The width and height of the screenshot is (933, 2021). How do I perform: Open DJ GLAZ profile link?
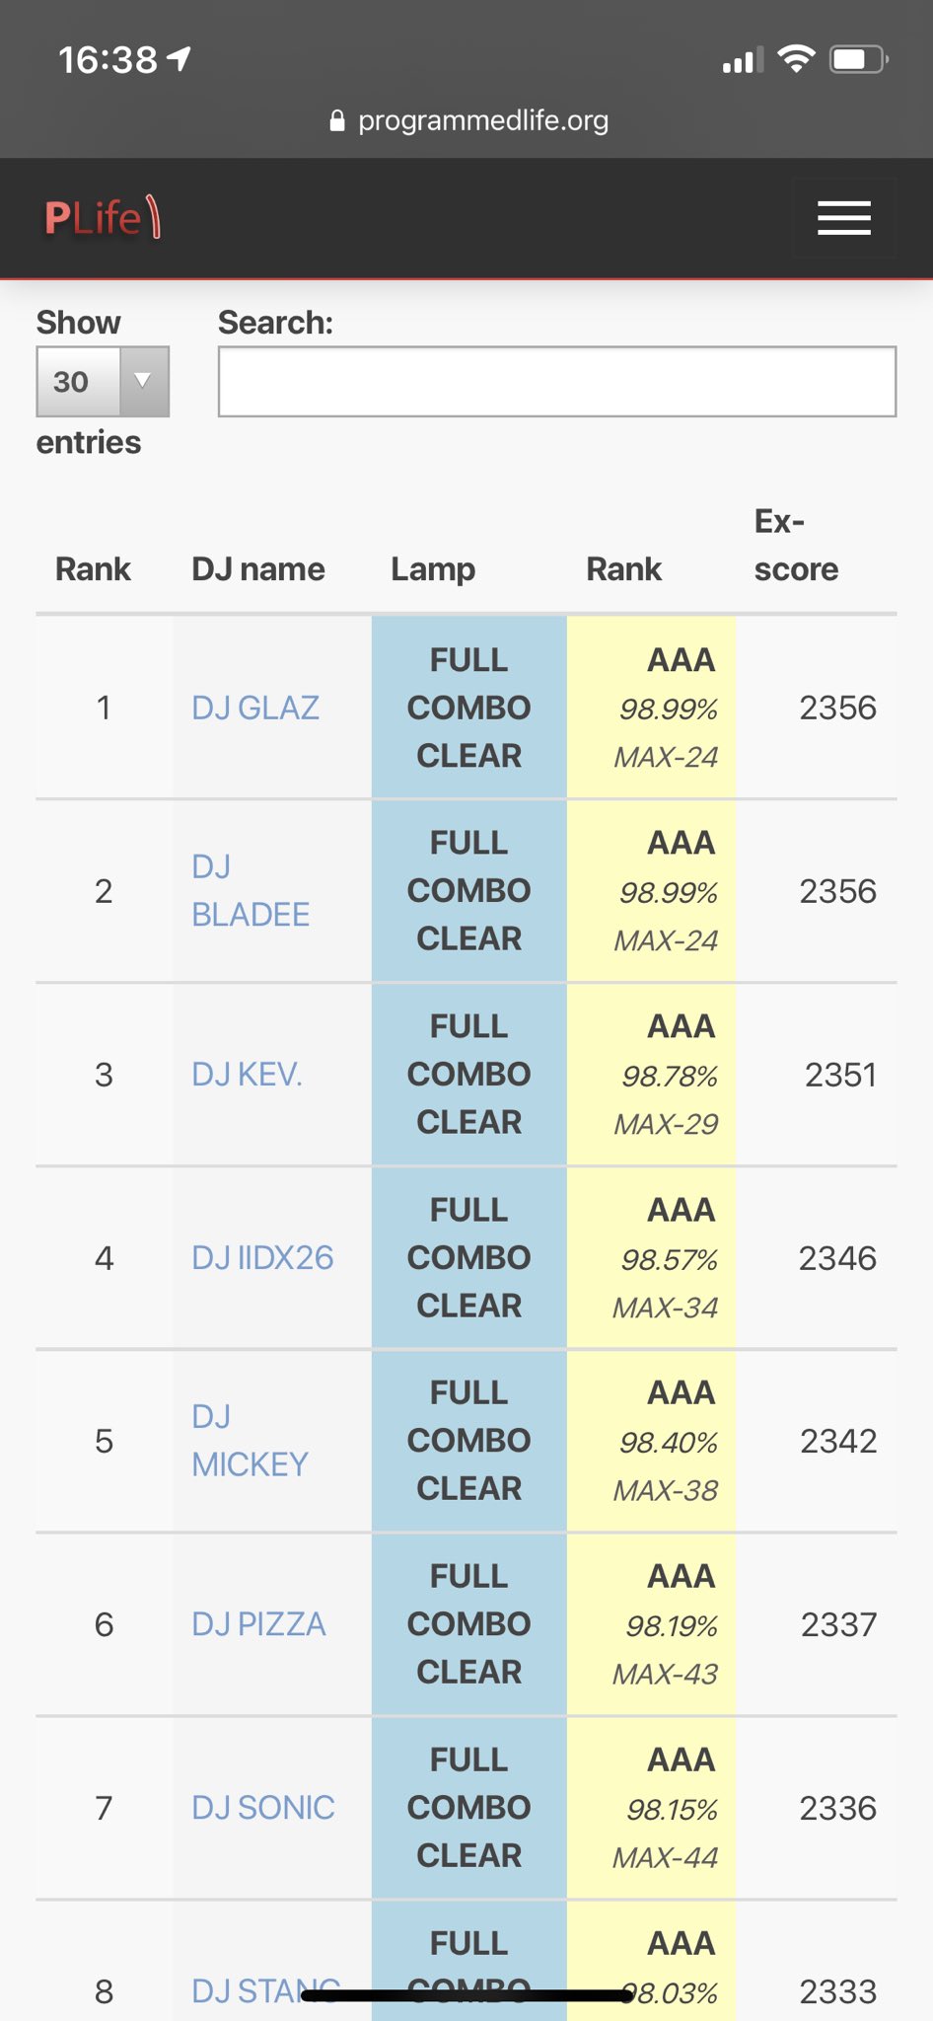255,708
